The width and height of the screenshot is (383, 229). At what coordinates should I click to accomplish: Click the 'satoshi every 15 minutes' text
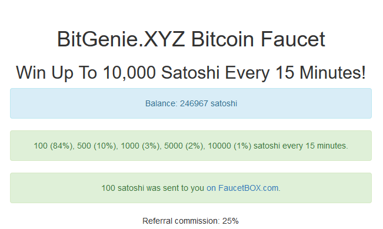[301, 146]
